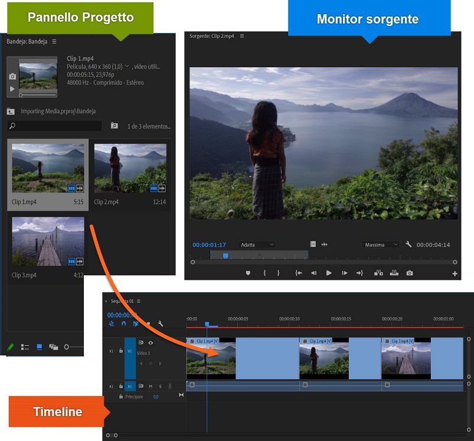Open the Adatta zoom level dropdown
This screenshot has height=441, width=474.
pyautogui.click(x=257, y=244)
